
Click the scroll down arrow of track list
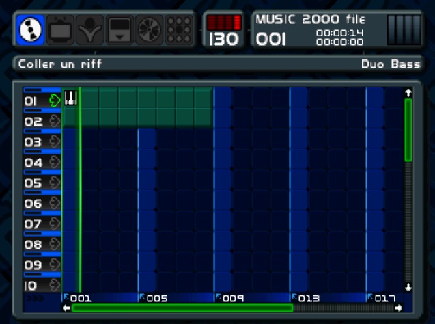tap(408, 287)
